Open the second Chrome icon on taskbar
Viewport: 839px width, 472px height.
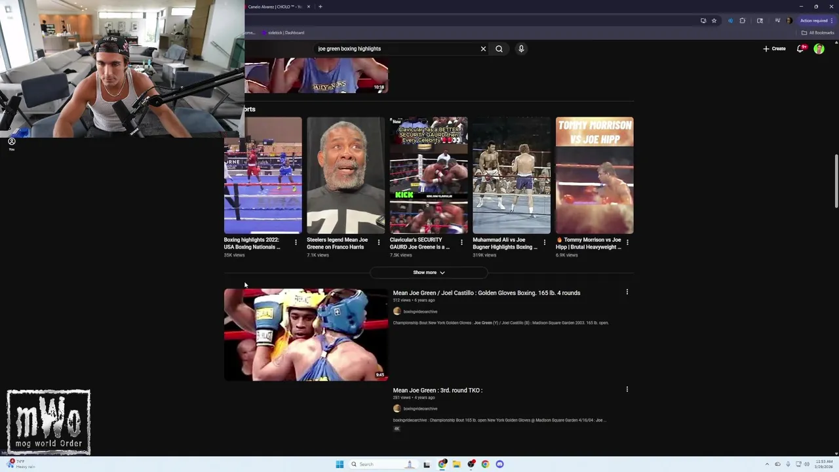[485, 464]
